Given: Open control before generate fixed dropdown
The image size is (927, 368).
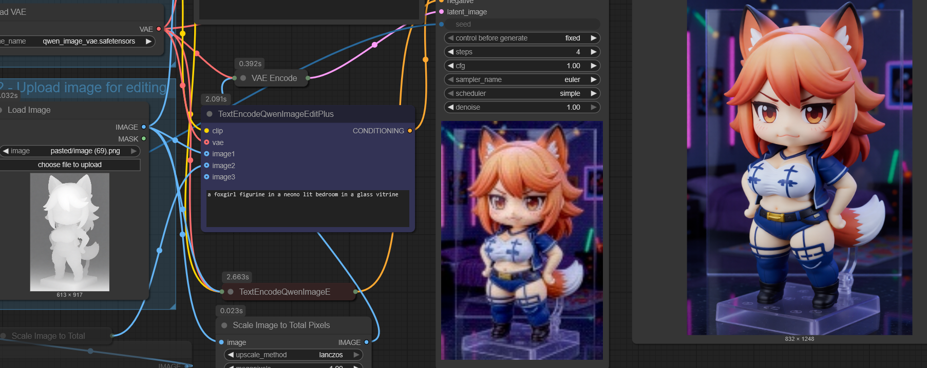Looking at the screenshot, I should pyautogui.click(x=522, y=38).
